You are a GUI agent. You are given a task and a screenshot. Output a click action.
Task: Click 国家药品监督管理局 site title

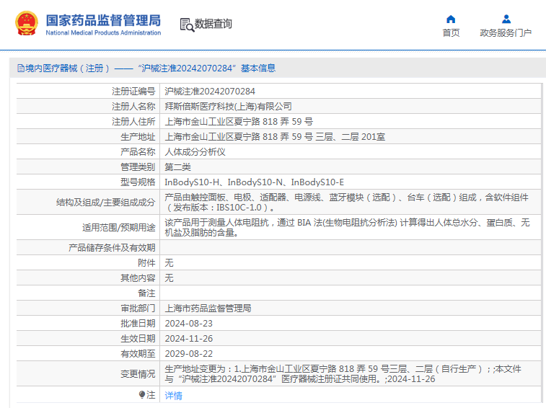click(x=103, y=20)
